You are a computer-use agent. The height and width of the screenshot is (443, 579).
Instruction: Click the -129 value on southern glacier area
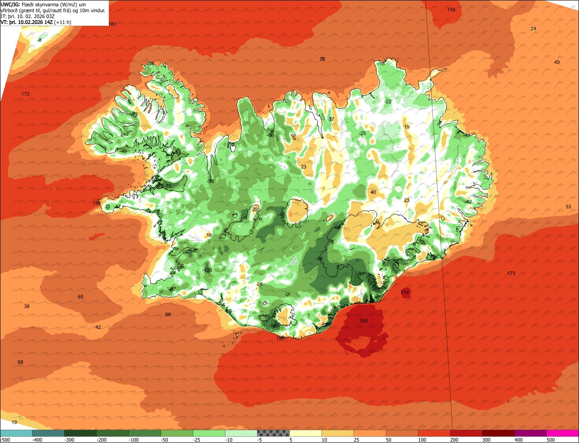[274, 326]
